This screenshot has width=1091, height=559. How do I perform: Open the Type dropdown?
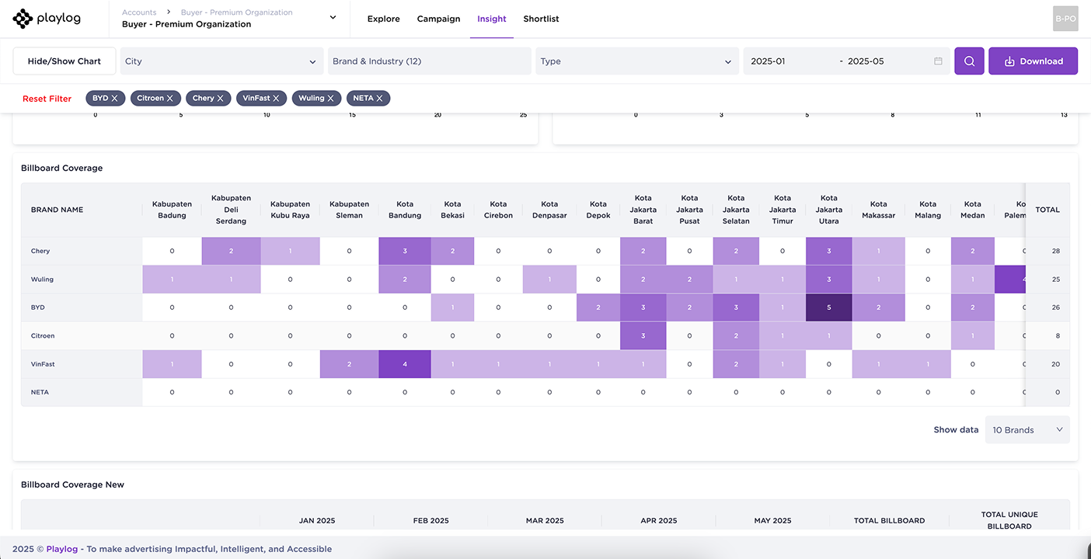(636, 61)
